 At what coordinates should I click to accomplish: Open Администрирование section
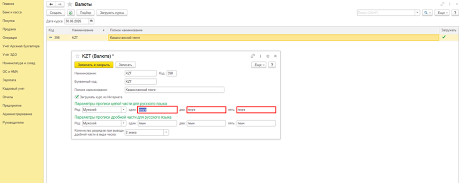17,114
